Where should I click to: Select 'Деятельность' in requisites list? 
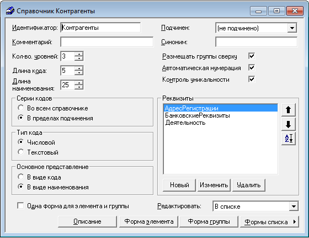pos(221,123)
